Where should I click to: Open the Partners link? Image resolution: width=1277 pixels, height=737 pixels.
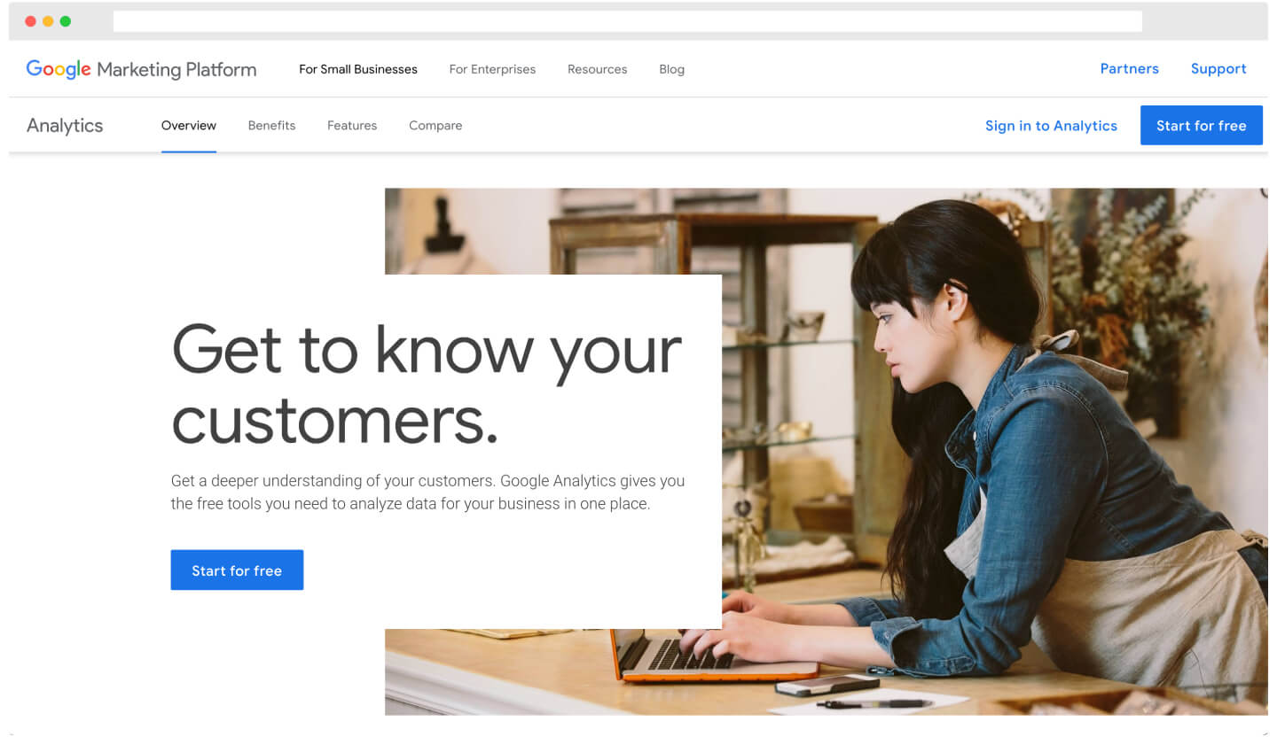click(1129, 68)
